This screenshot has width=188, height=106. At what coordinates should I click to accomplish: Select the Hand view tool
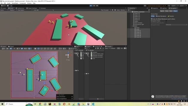coord(35,49)
